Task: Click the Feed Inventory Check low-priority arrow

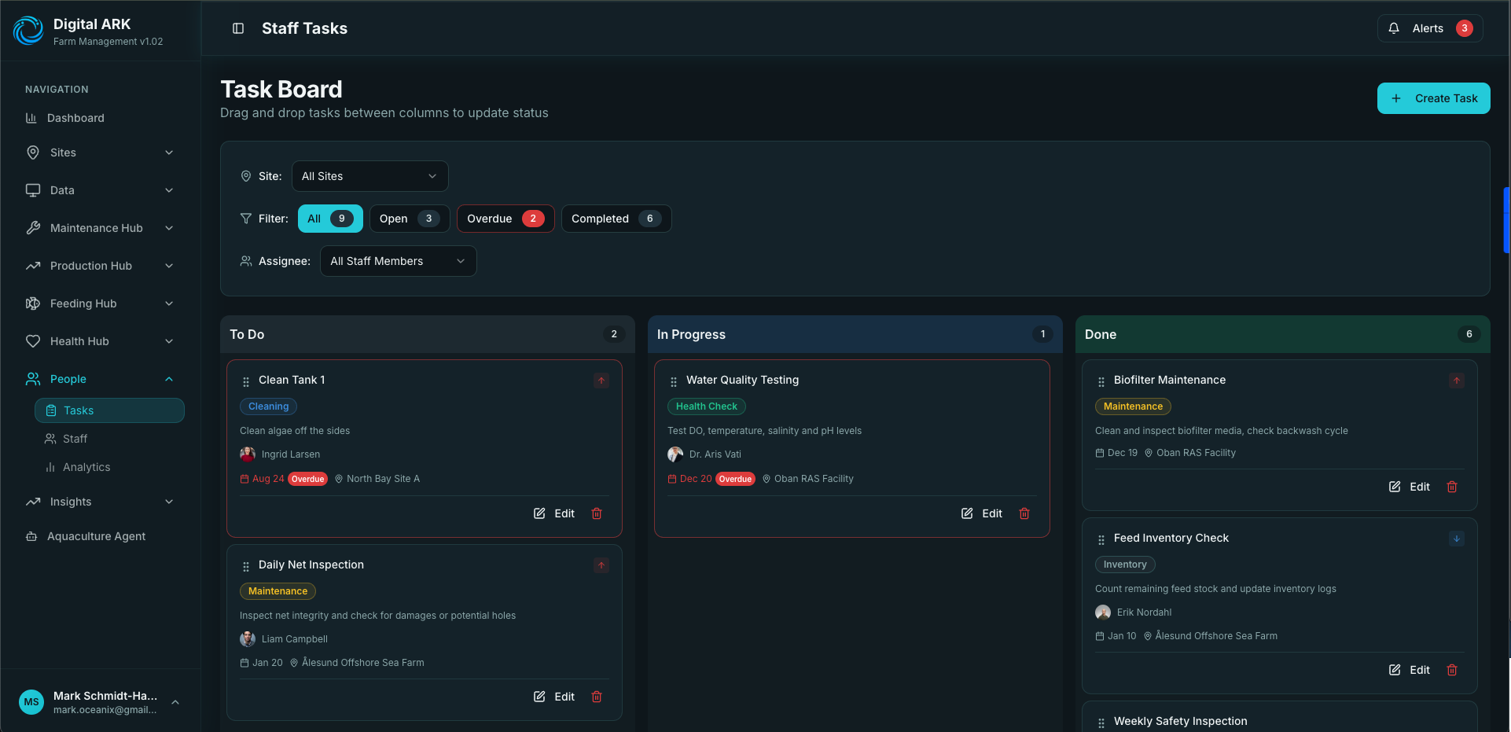Action: (1457, 539)
